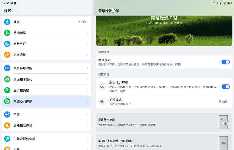Open the 生物识别和密码 settings entry
Screen dimensions: 234x150
click(46, 139)
